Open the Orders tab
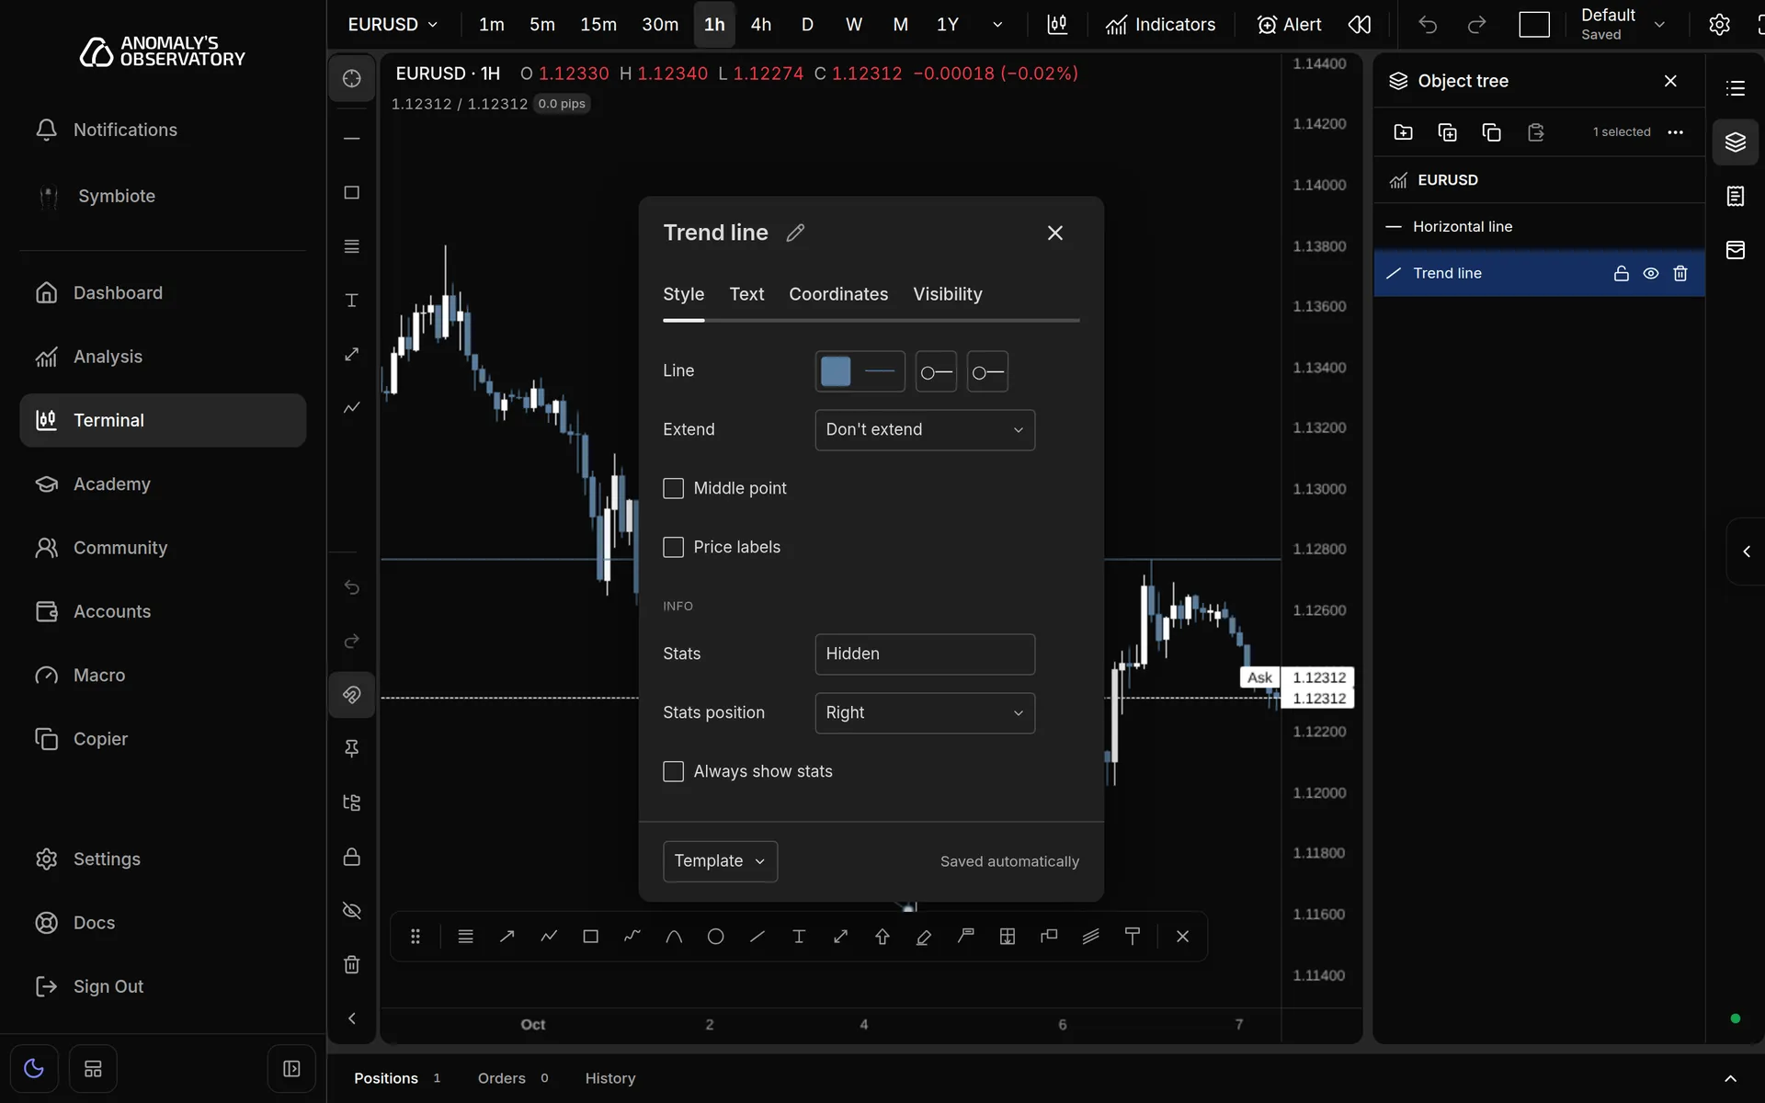The width and height of the screenshot is (1765, 1103). (513, 1078)
